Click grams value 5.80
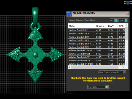 click(99, 37)
